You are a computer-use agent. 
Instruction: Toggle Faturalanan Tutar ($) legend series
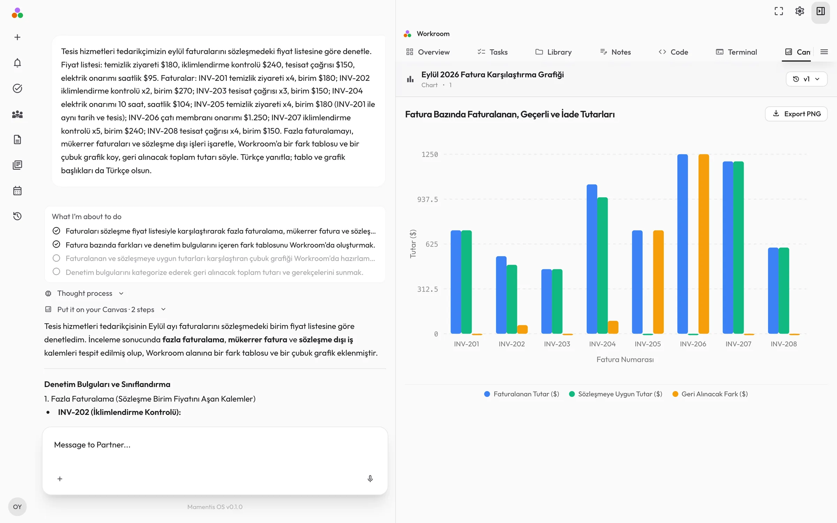pos(521,394)
